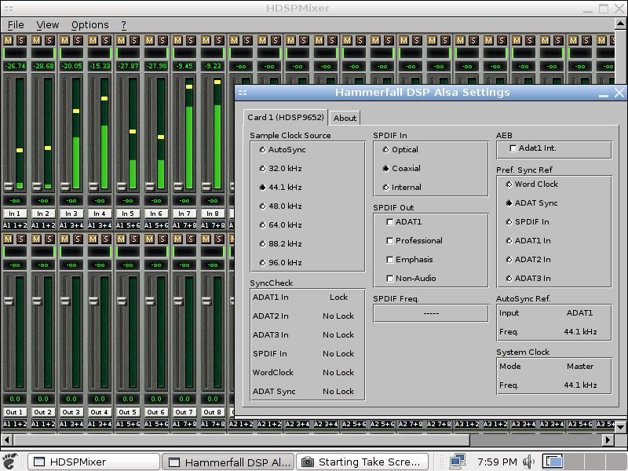This screenshot has width=628, height=471.
Task: Mute the Out 1 playback channel
Action: click(x=8, y=239)
